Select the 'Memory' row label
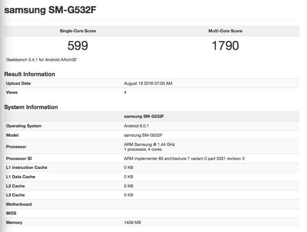 (14, 223)
